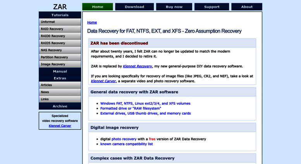
Task: Click 'Complex cases with ZAR Data Recovery' heading
Action: point(132,158)
